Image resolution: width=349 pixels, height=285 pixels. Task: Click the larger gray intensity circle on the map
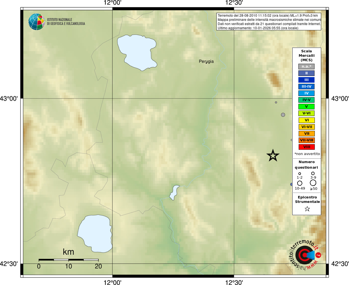tap(283, 115)
